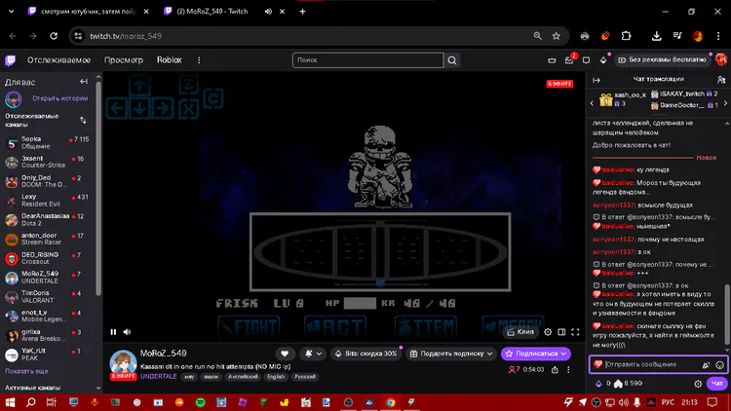Open the chat community users list icon
Viewport: 731px width, 411px height.
tap(721, 80)
